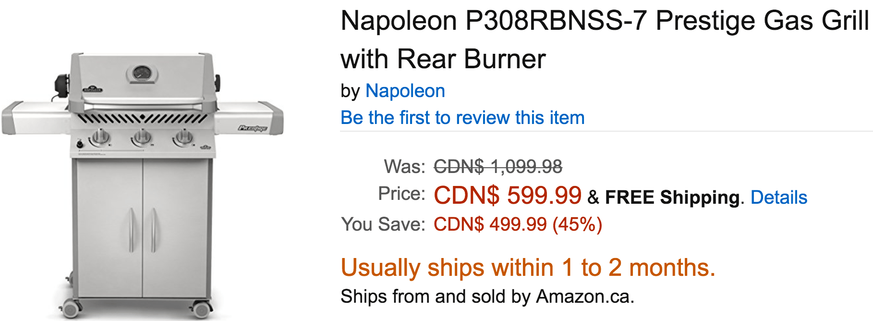Click the bold FREE Shipping text
The width and height of the screenshot is (873, 321).
[x=672, y=198]
